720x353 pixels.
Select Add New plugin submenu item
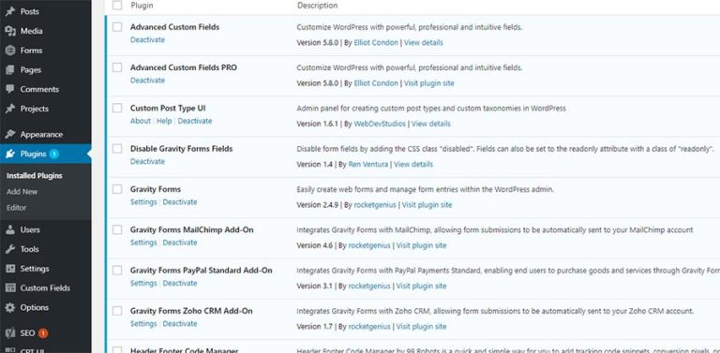click(x=22, y=192)
